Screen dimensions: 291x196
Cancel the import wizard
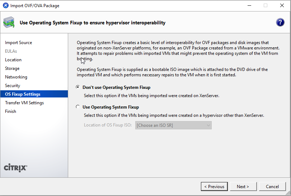[x=272, y=186]
